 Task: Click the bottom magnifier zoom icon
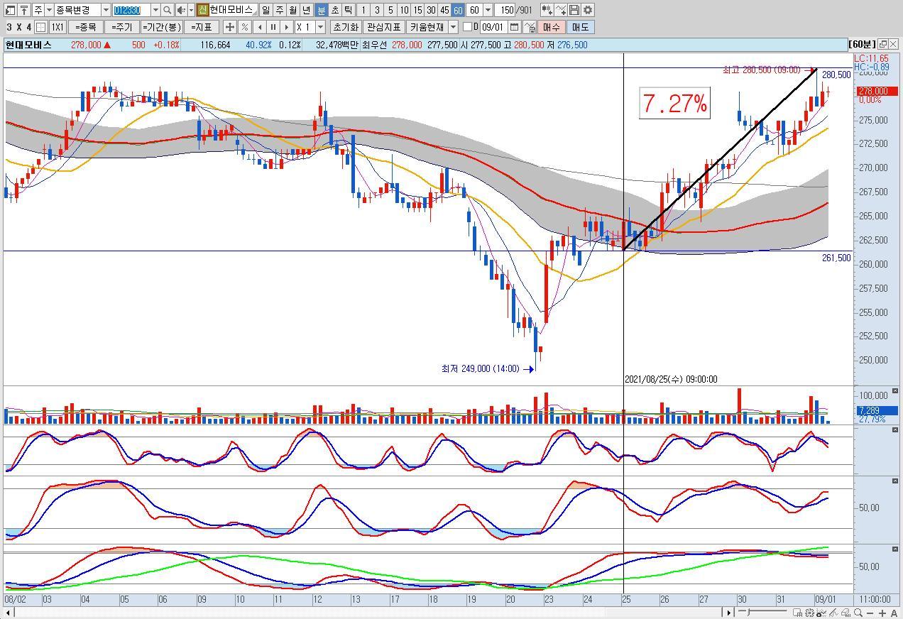click(858, 613)
